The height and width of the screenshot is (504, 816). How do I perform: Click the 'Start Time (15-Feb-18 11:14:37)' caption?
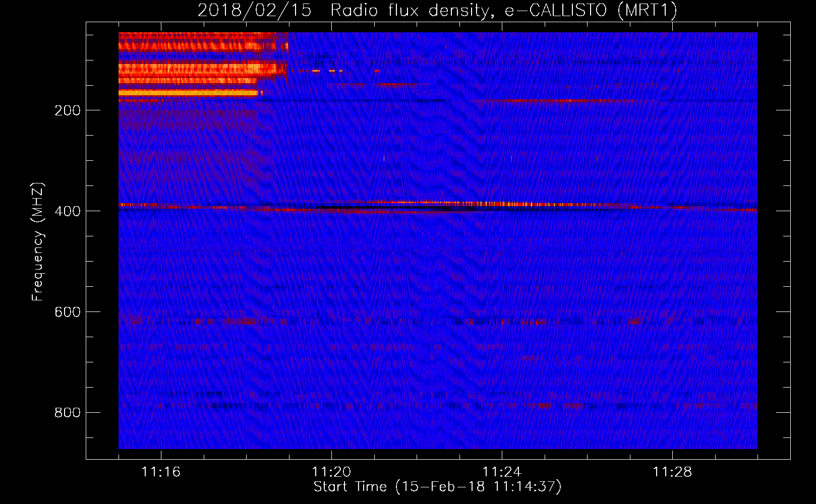[x=437, y=487]
